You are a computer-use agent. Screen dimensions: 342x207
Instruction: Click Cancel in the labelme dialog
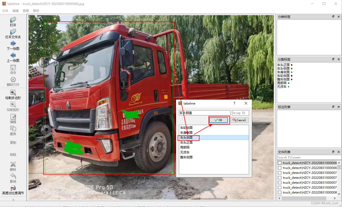239,120
